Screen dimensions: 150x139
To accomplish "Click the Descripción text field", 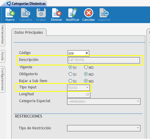I will pos(104,60).
